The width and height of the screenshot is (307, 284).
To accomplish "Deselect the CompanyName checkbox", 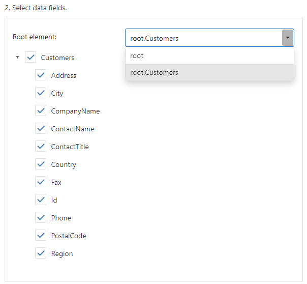I will point(41,111).
